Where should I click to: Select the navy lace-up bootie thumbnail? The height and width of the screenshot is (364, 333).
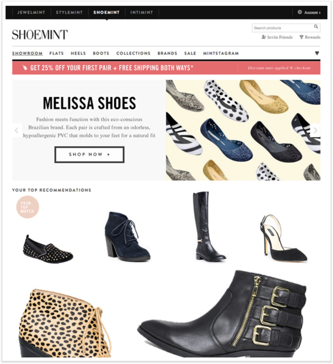127,236
